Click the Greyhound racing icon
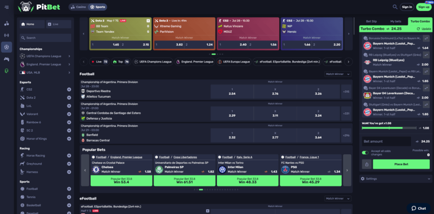The width and height of the screenshot is (434, 214). (22, 164)
